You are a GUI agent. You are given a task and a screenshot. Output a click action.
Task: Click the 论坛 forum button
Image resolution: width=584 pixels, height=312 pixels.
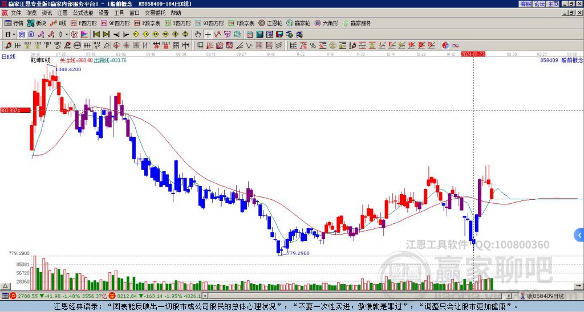coord(540,4)
